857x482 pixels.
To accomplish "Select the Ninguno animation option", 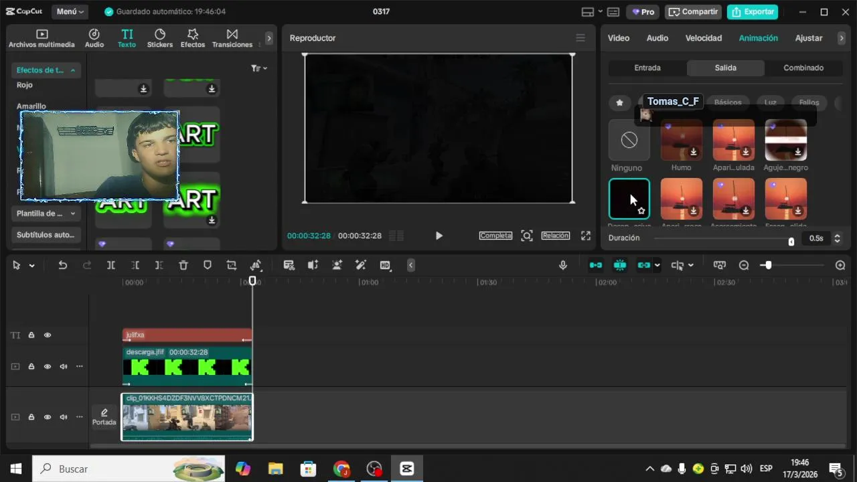I will point(629,140).
